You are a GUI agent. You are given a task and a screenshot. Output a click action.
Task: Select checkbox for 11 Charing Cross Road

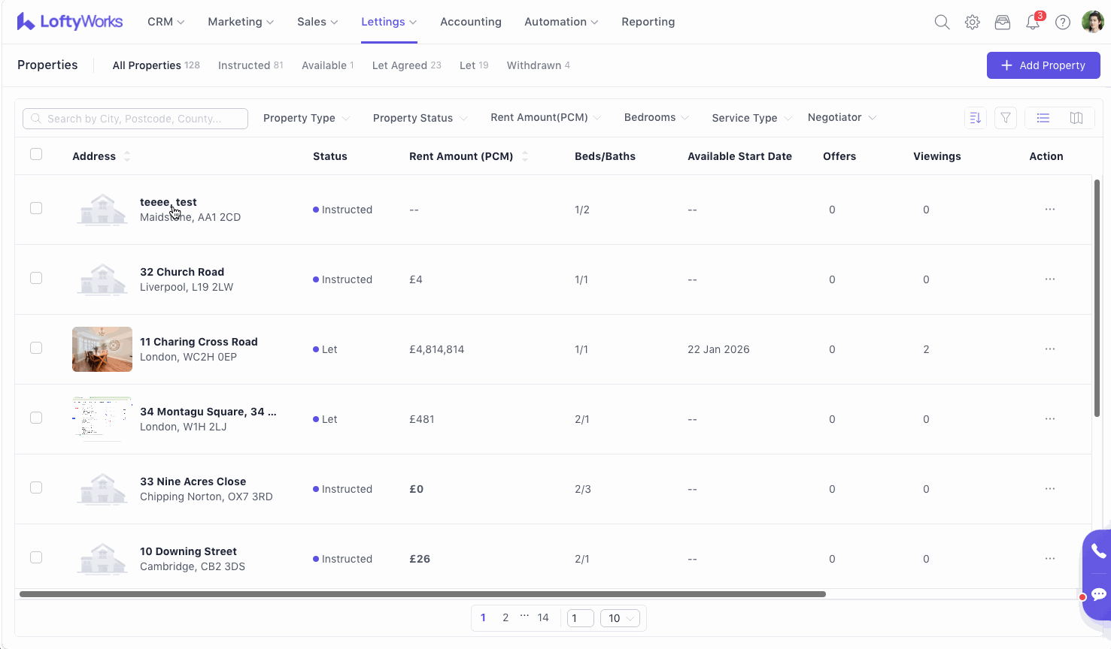36,348
